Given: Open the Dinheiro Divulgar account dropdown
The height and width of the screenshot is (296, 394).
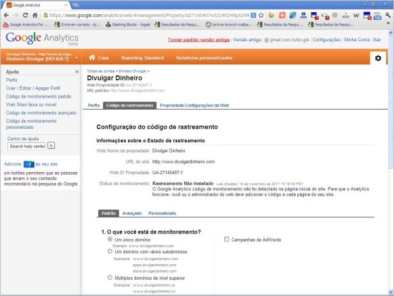Looking at the screenshot, I should (41, 57).
